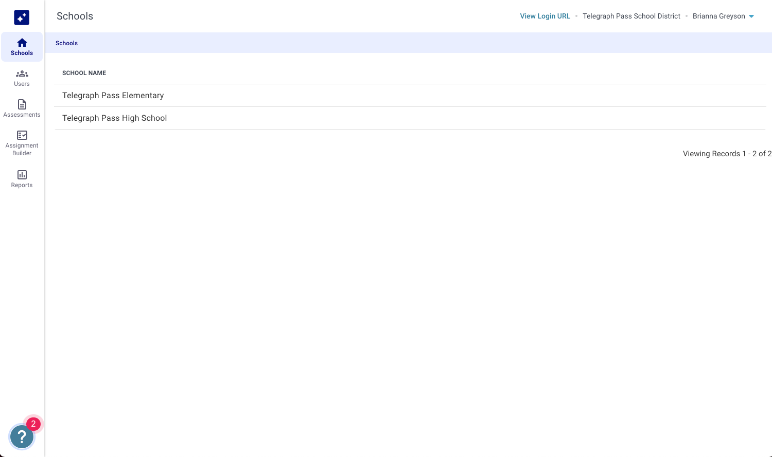The height and width of the screenshot is (457, 772).
Task: Click the Assignment Builder text label in sidebar
Action: [22, 150]
